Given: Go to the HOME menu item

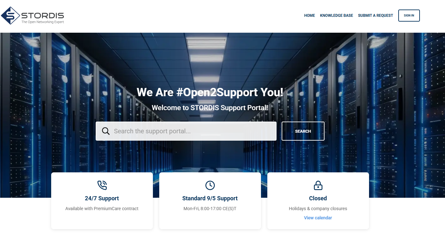Looking at the screenshot, I should pyautogui.click(x=309, y=16).
